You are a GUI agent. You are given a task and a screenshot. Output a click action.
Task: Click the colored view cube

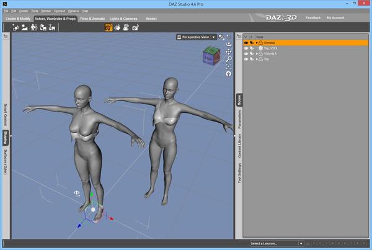tap(211, 56)
